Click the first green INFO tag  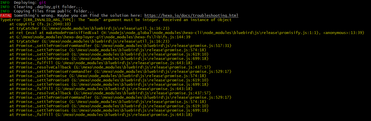tap(5, 3)
